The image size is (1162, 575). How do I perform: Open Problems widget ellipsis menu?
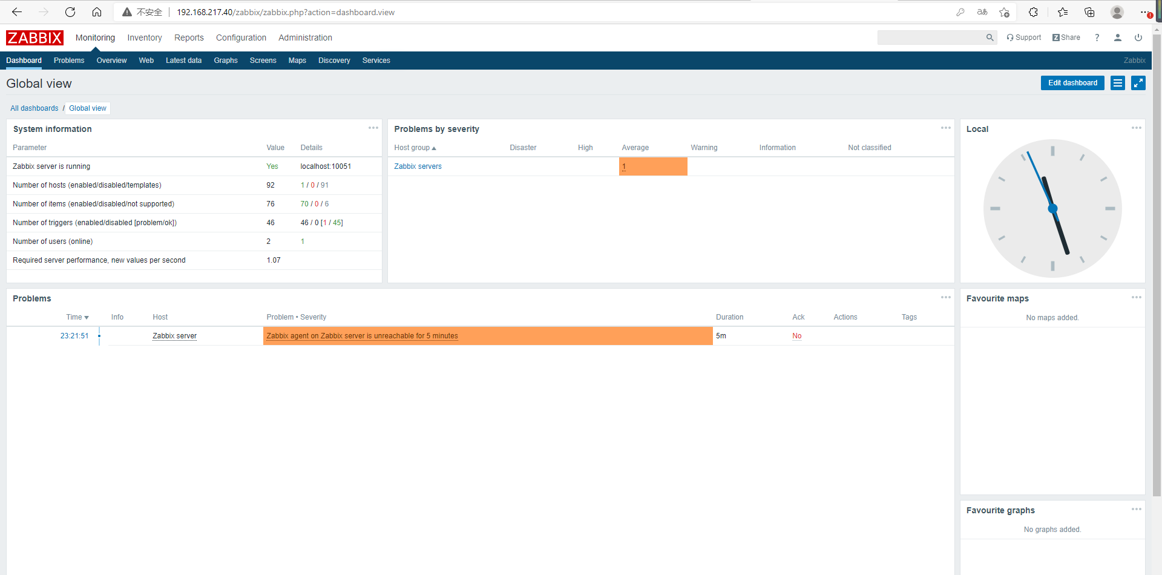(946, 297)
